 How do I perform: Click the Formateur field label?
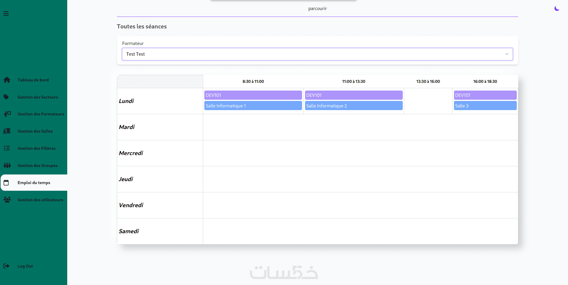click(133, 43)
